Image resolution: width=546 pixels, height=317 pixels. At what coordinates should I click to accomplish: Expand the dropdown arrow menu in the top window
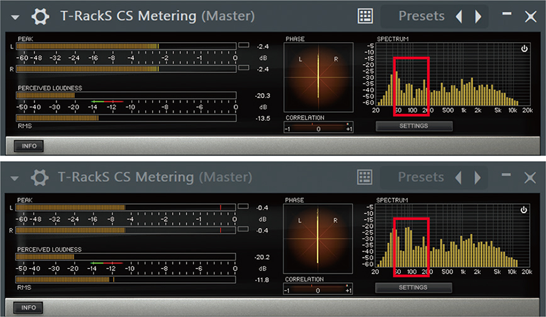coord(15,17)
